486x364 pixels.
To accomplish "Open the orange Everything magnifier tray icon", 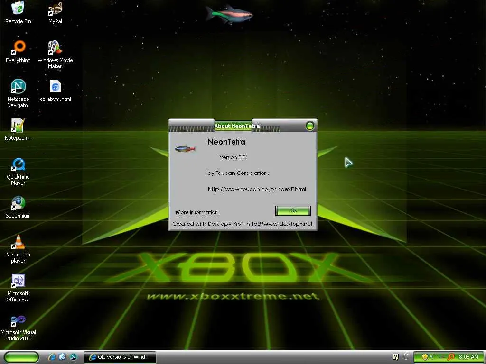I will (451, 357).
